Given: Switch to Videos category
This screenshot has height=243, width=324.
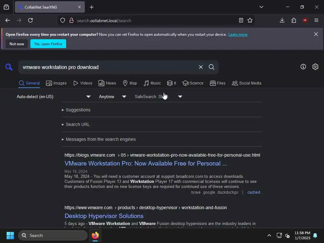Looking at the screenshot, I should coord(83,83).
